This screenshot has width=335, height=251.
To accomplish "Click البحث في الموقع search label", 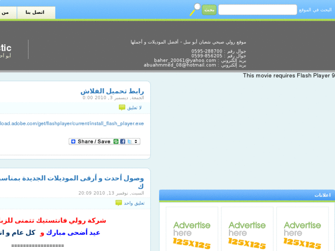I will coord(315,10).
